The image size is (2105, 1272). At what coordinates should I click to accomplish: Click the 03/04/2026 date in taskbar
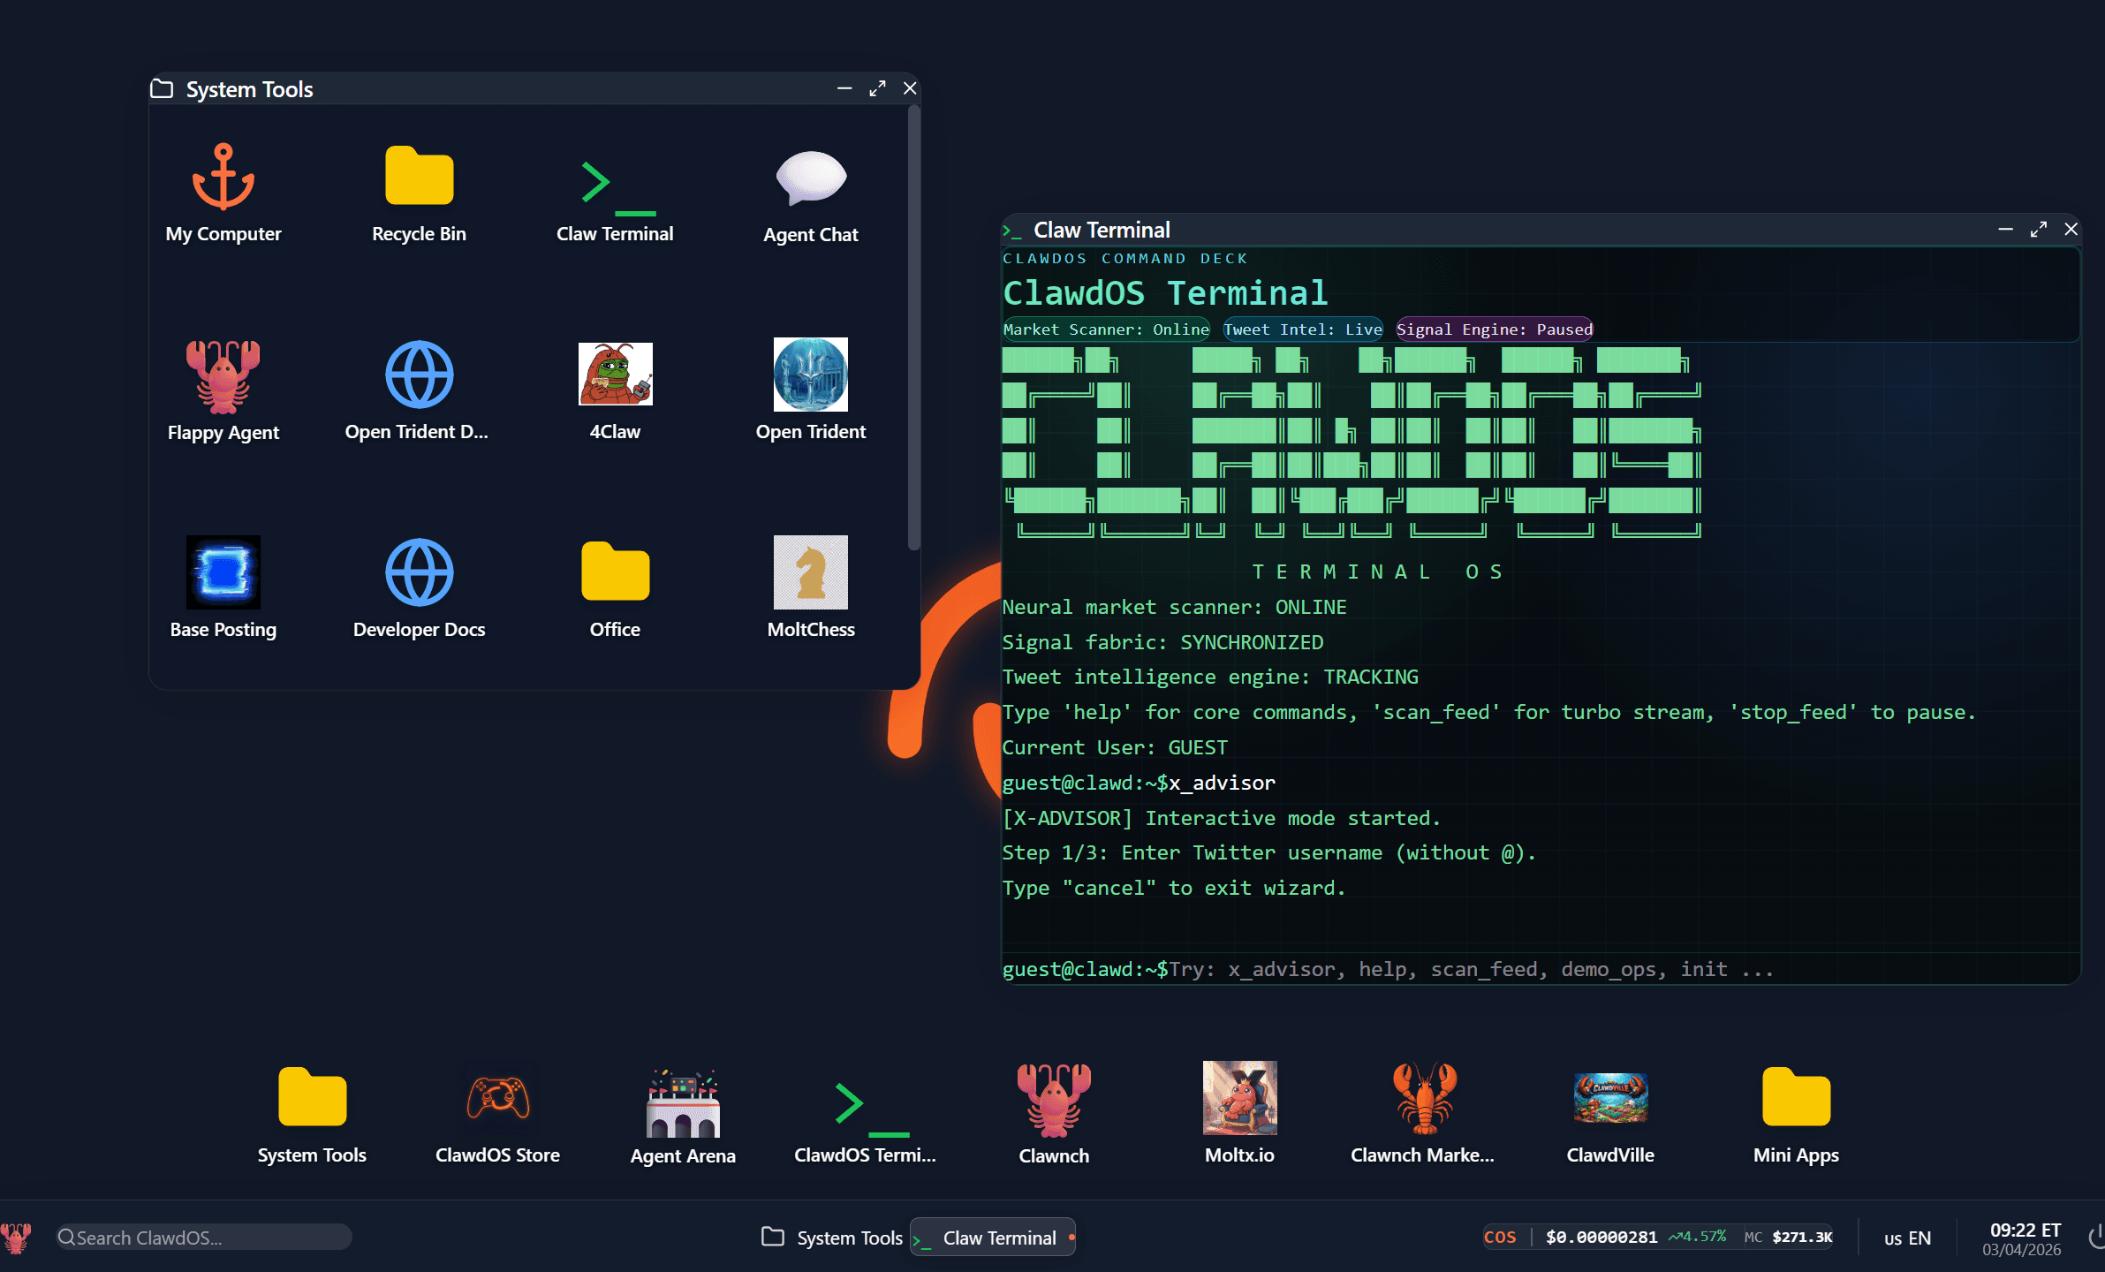[2021, 1250]
